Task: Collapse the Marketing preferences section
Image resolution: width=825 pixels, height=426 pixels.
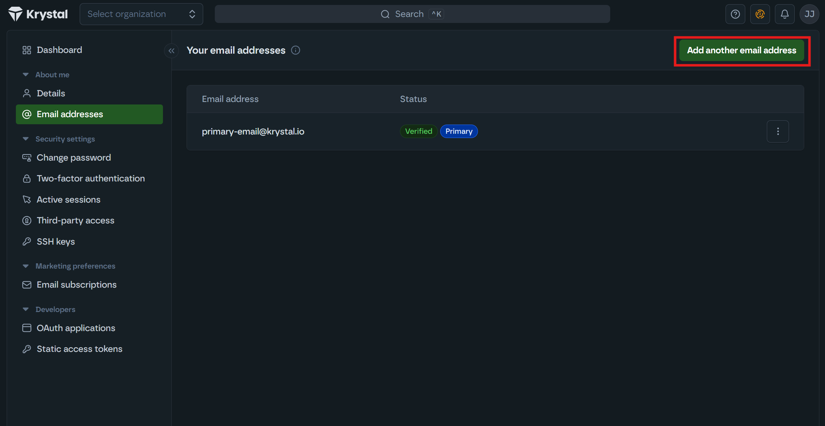Action: point(26,266)
